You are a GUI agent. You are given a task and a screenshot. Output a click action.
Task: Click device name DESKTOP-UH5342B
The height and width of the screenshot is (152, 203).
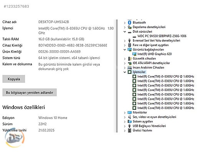[x=53, y=22]
